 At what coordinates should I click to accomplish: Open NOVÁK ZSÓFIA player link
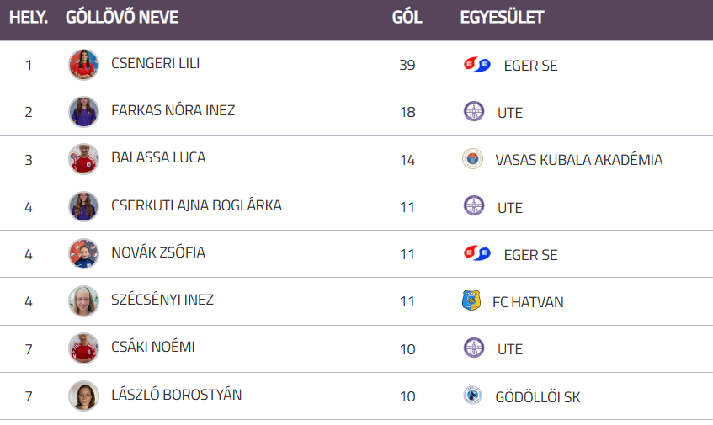pyautogui.click(x=157, y=252)
